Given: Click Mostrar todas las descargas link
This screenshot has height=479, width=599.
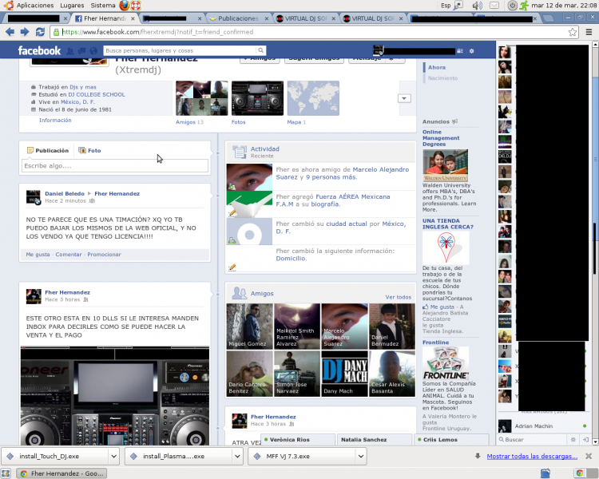Looking at the screenshot, I should tap(532, 456).
